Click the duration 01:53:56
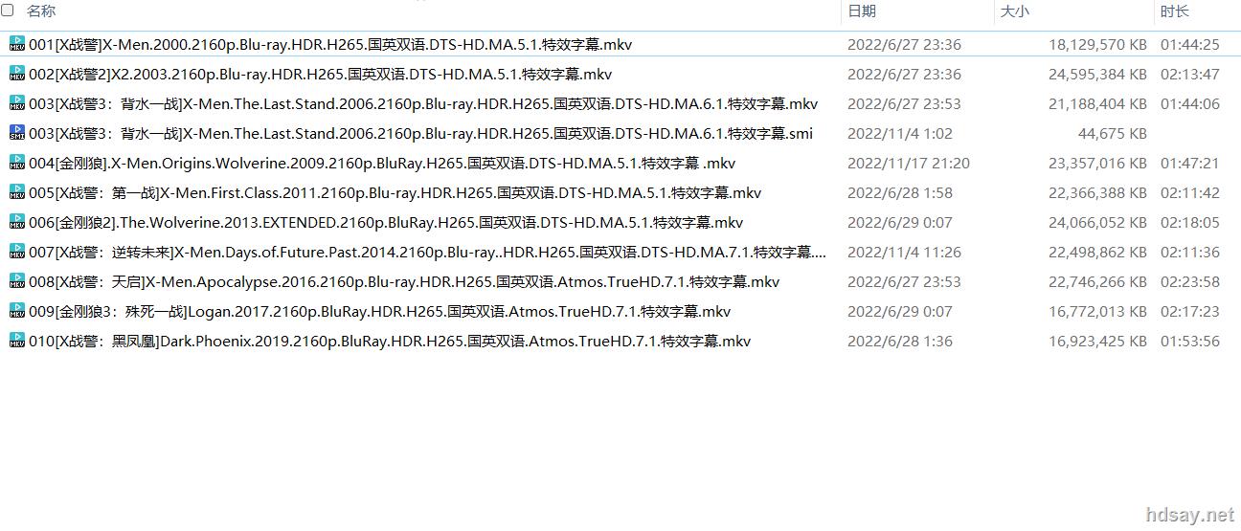This screenshot has width=1241, height=531. tap(1190, 342)
